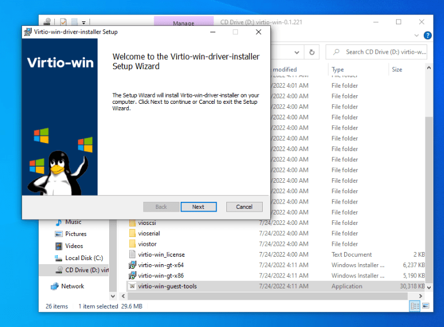Click the Properties quick access toolbar icon

tap(64, 22)
